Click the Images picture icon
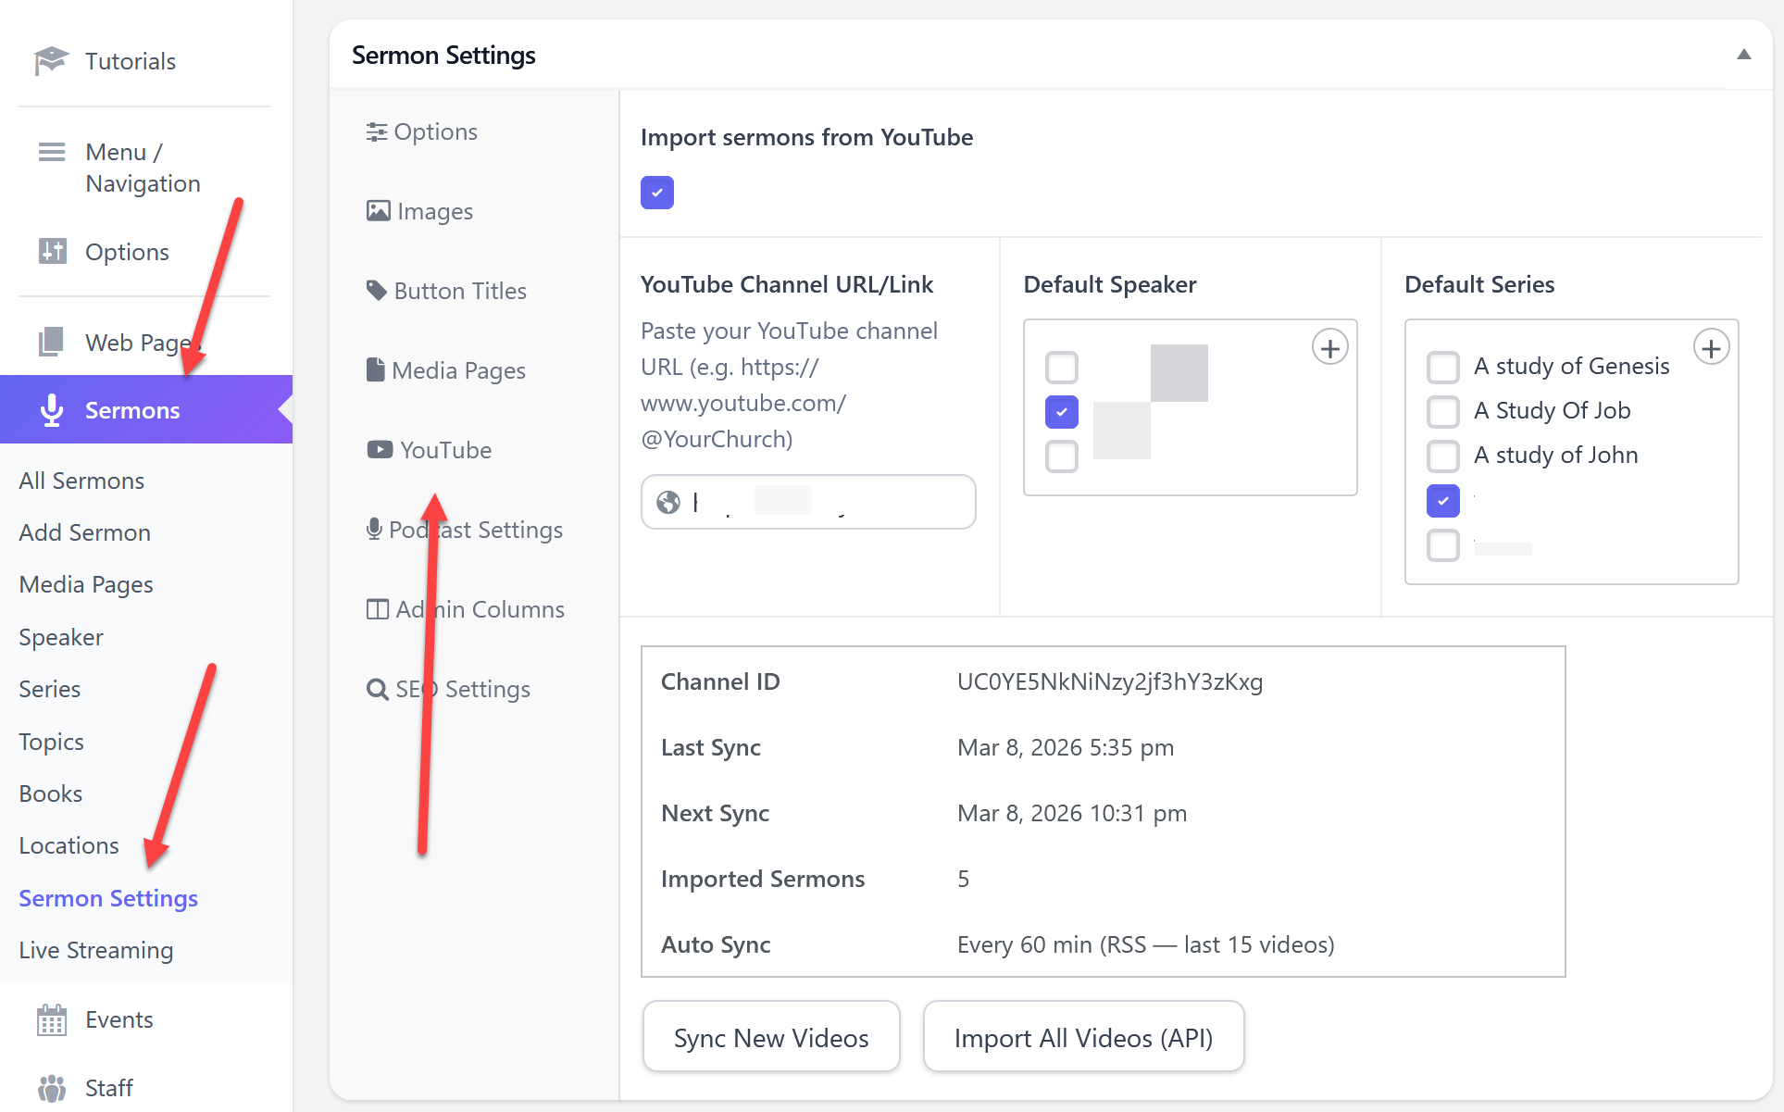The image size is (1784, 1112). 378,211
